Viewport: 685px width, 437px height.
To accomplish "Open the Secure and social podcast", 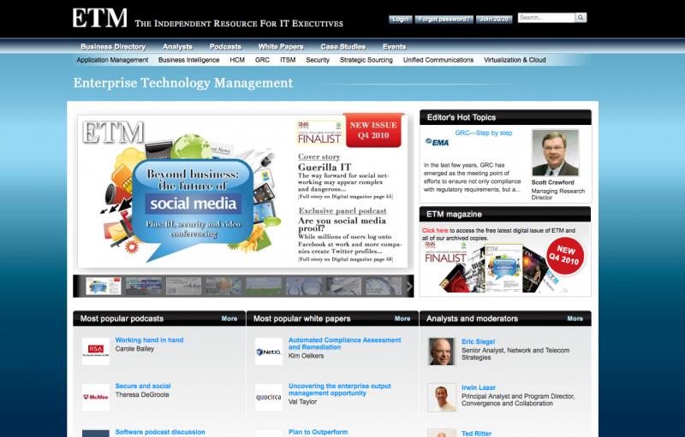I will 143,386.
